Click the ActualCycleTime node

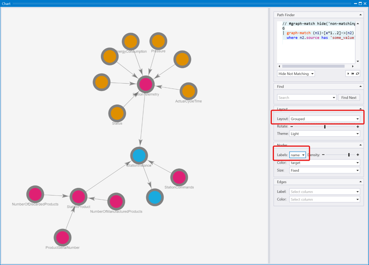pos(188,91)
